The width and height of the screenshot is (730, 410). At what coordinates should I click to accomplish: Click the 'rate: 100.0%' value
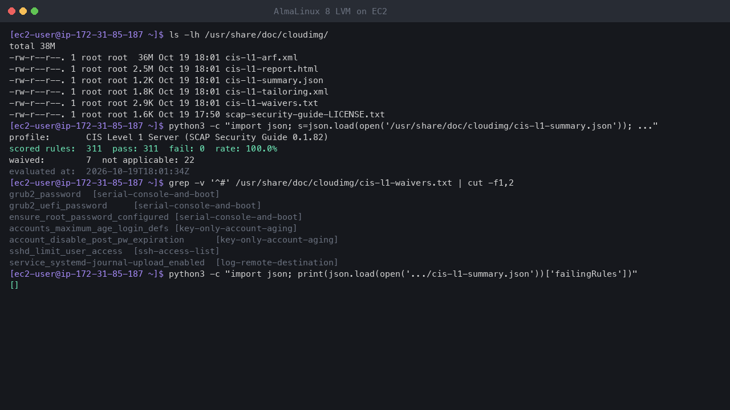[246, 149]
